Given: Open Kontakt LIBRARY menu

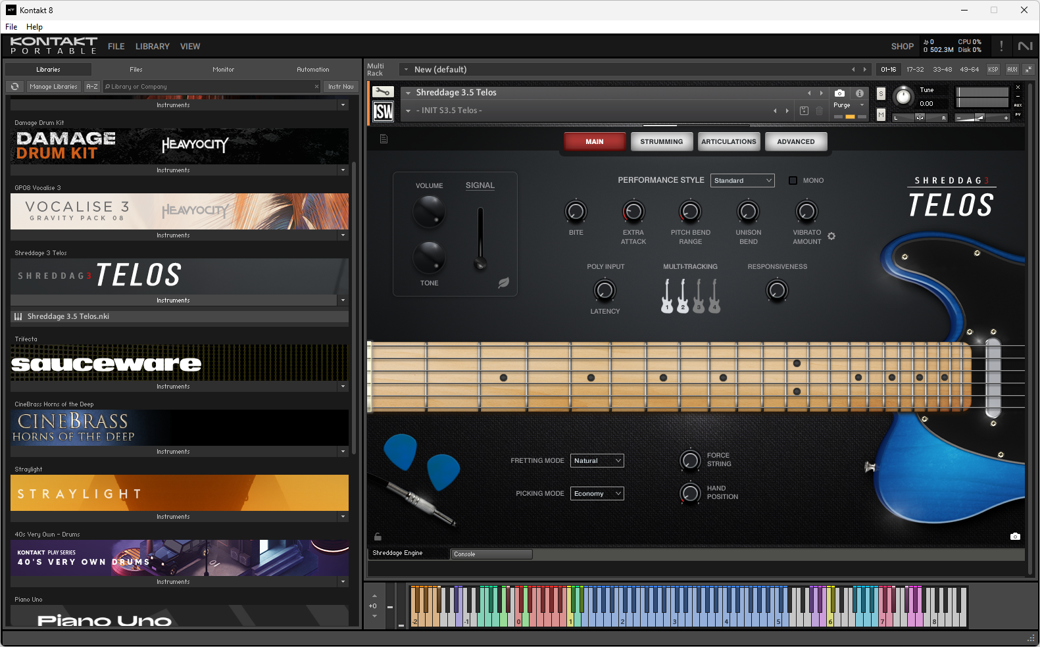Looking at the screenshot, I should pyautogui.click(x=152, y=47).
